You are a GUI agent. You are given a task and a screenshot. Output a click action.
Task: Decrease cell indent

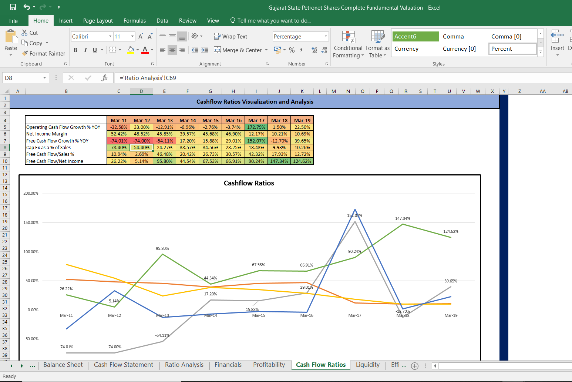click(195, 50)
